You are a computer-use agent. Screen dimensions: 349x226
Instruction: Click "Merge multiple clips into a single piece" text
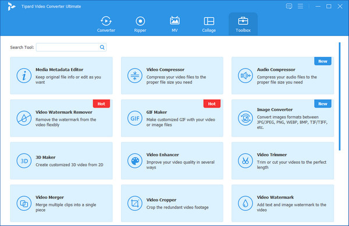(x=66, y=207)
